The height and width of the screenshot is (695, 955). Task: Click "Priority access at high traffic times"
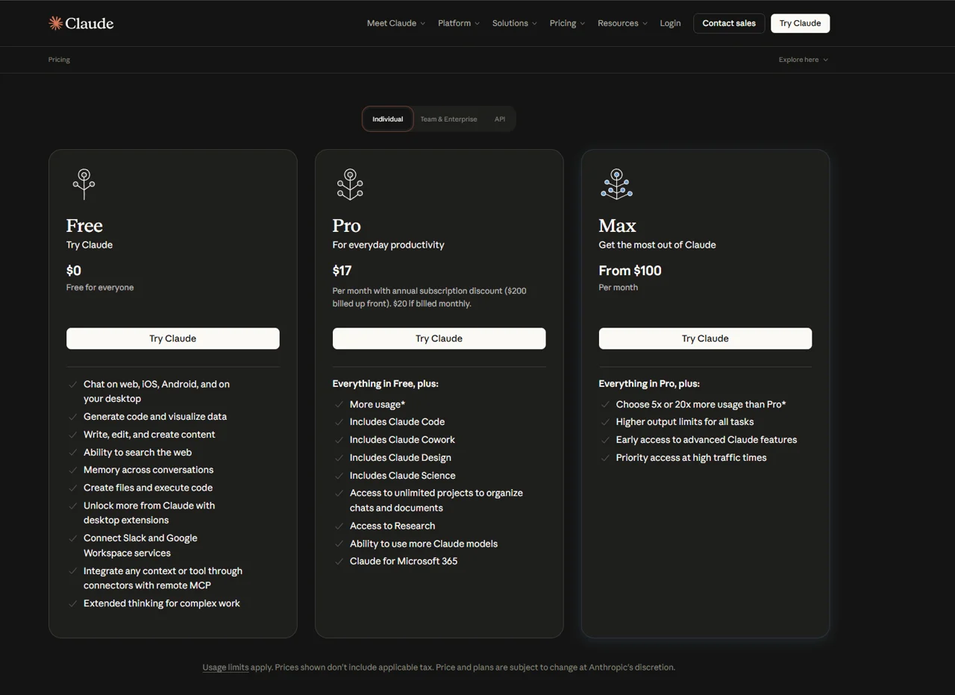click(x=692, y=458)
